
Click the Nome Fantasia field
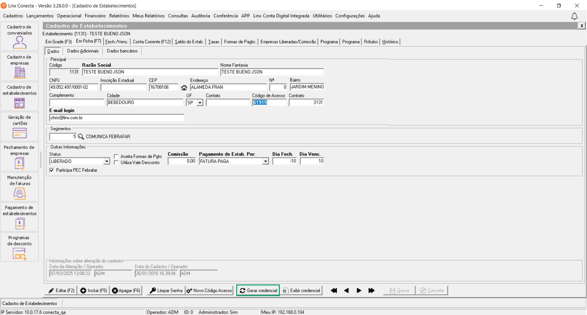tap(272, 72)
